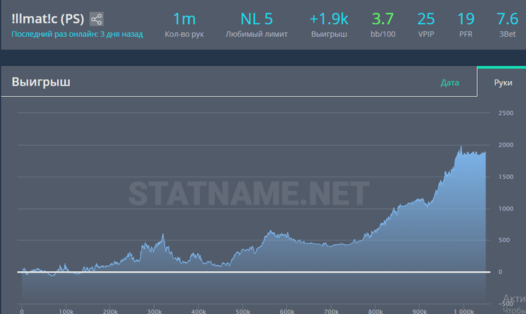The height and width of the screenshot is (314, 526).
Task: Click player name !llmat!c (PS)
Action: pyautogui.click(x=47, y=19)
